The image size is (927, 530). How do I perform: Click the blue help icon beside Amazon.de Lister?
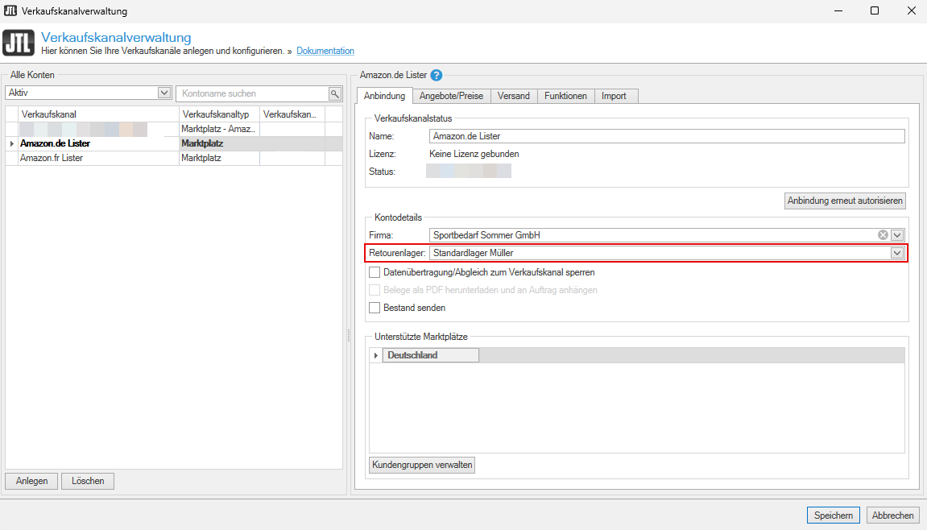437,76
